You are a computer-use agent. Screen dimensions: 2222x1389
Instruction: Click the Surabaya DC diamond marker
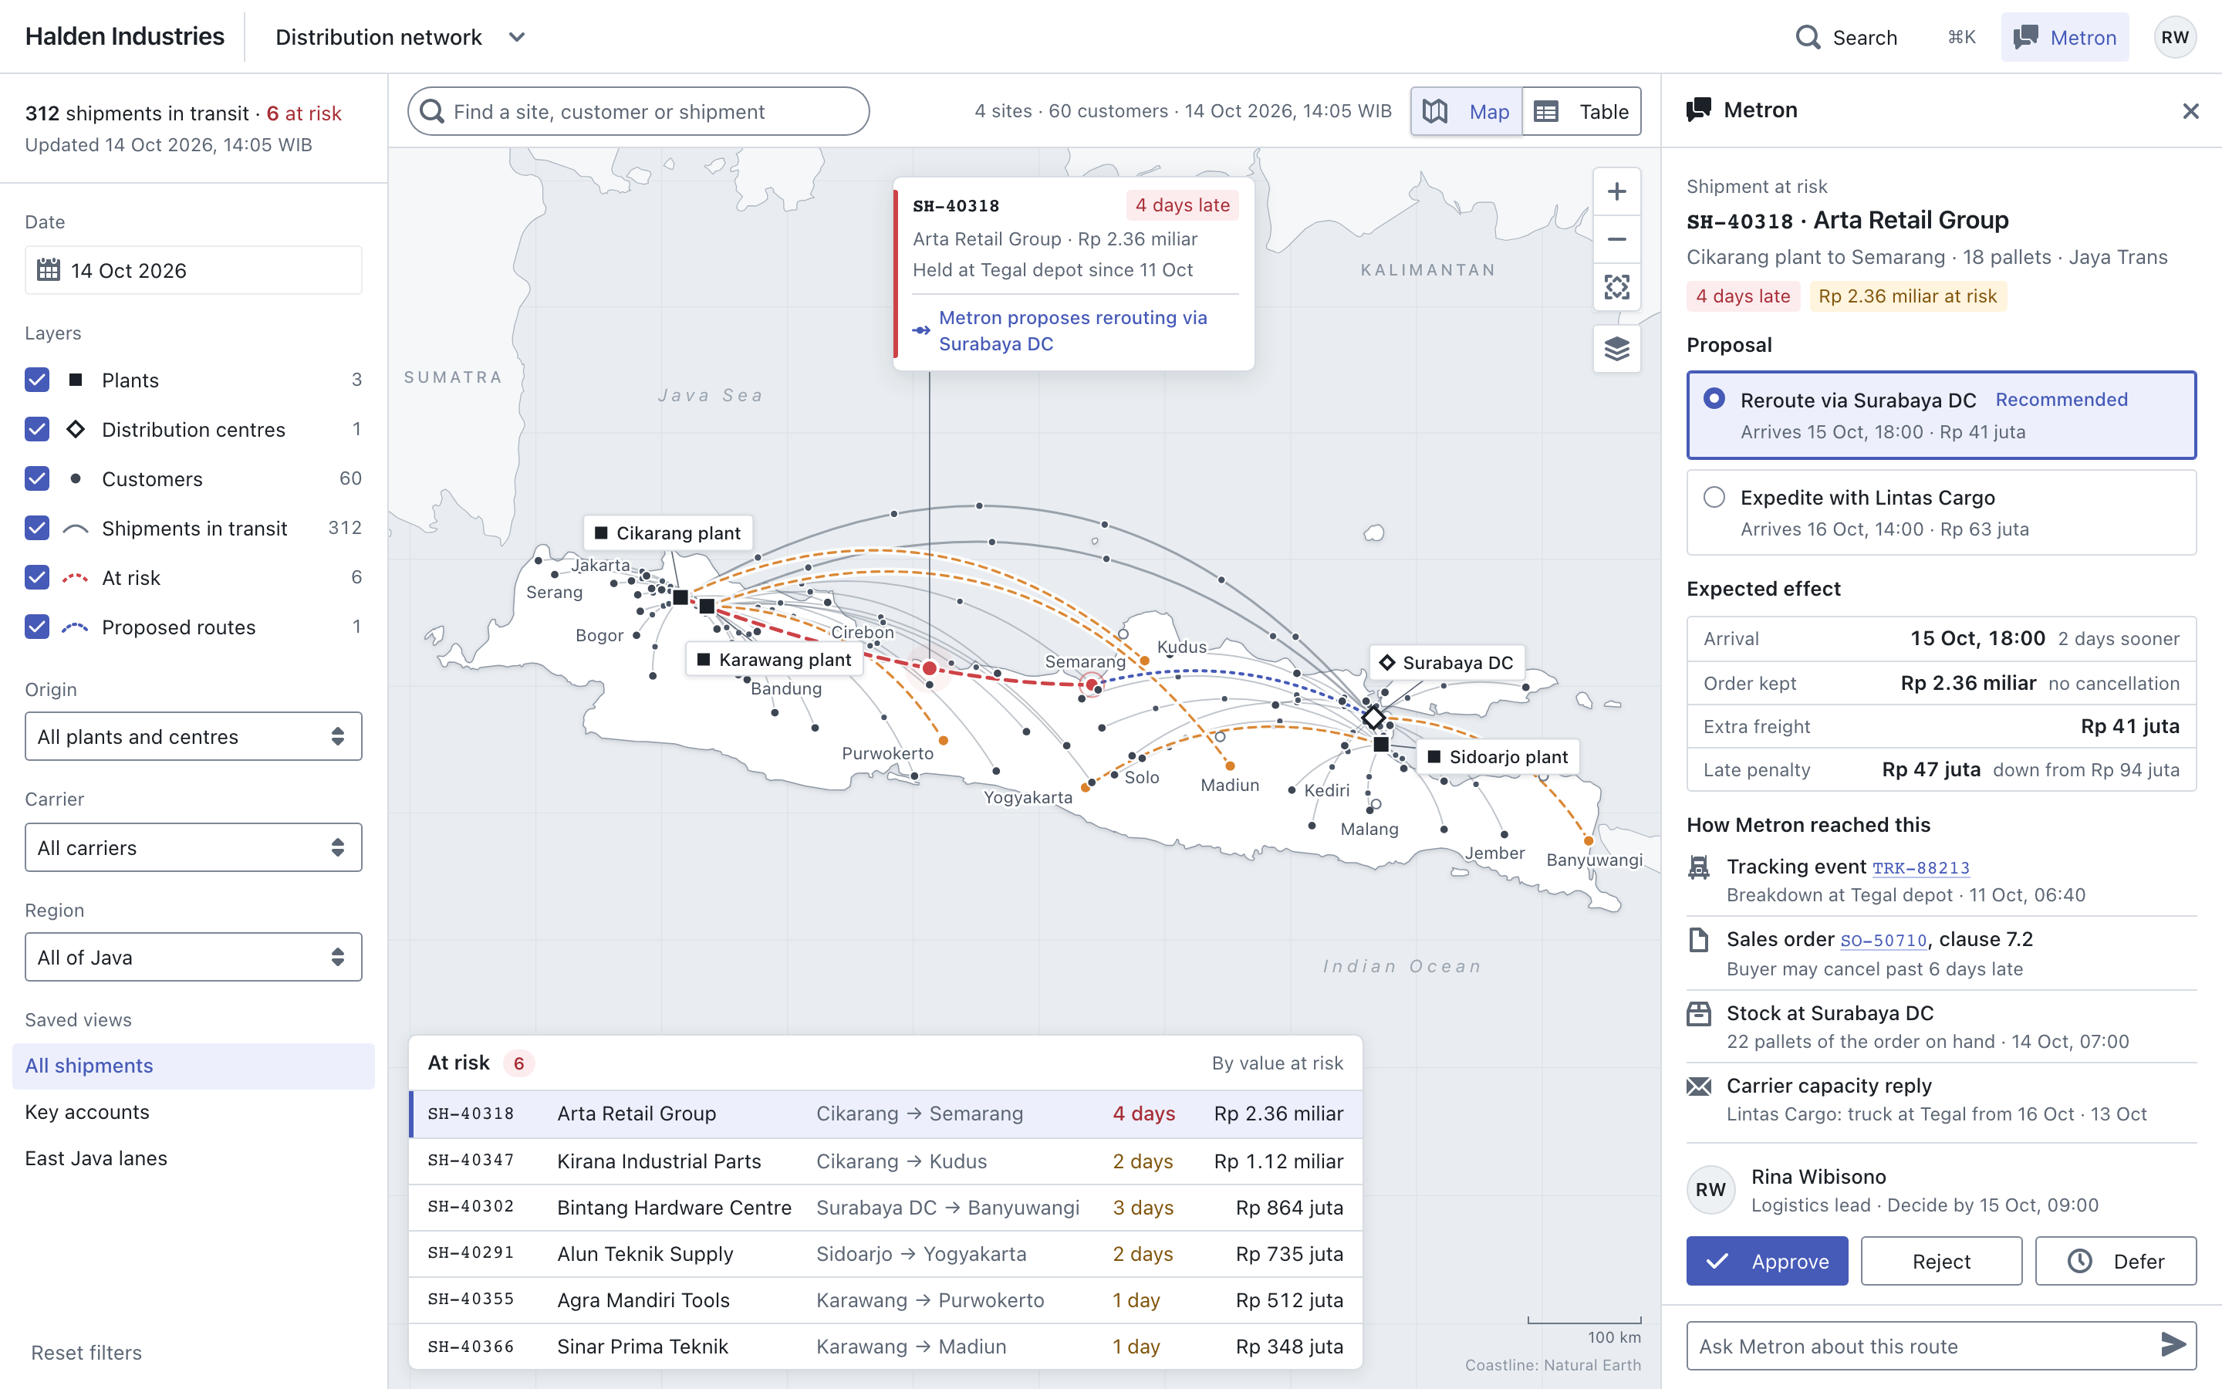click(x=1373, y=718)
